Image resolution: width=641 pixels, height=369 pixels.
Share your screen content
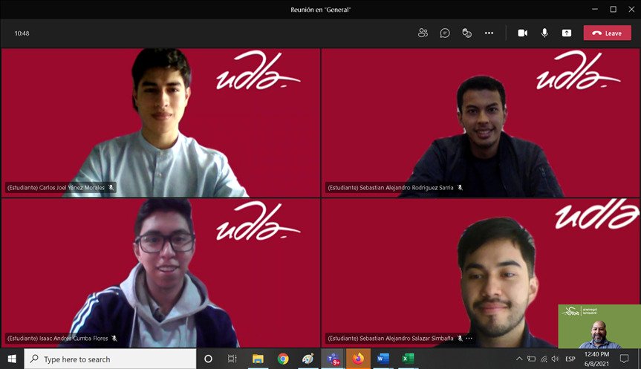point(567,33)
